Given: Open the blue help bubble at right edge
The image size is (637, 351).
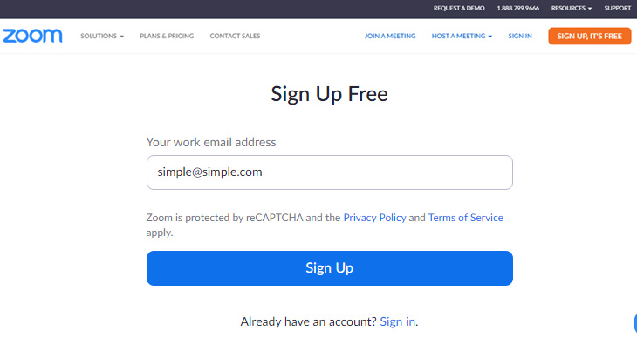Looking at the screenshot, I should point(634,323).
